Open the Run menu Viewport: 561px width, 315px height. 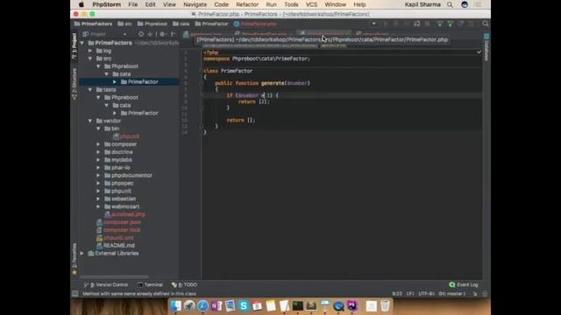click(271, 4)
